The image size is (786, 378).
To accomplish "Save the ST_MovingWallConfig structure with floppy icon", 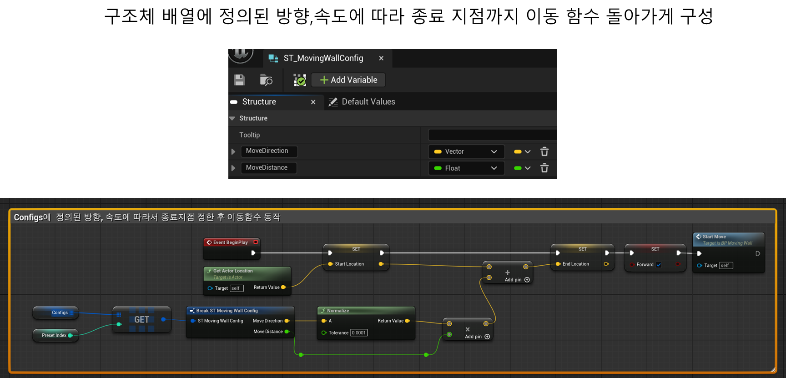I will 239,80.
